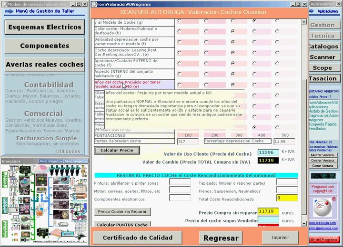Click the Motor correas aceites cost field

coord(180,190)
